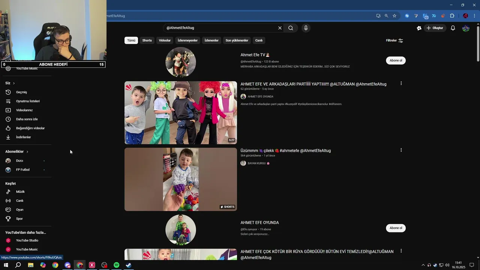Open Spotify from the taskbar
Viewport: 480px width, 270px height.
(x=116, y=265)
